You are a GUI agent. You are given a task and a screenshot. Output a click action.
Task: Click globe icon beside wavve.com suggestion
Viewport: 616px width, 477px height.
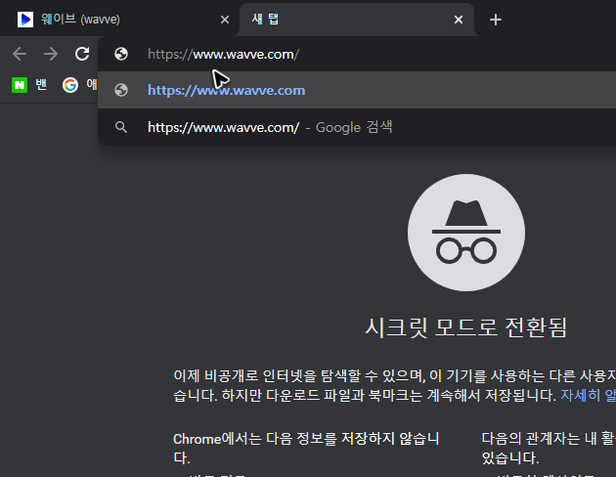click(x=121, y=90)
